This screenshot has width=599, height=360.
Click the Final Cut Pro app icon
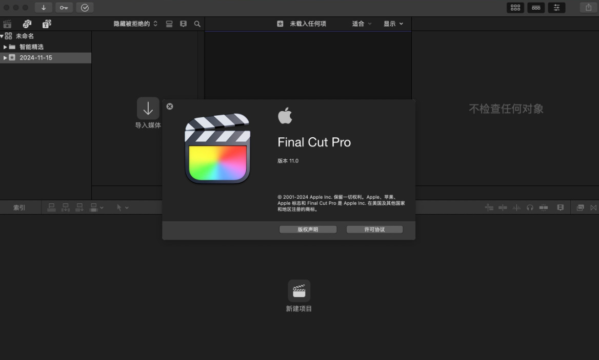217,149
